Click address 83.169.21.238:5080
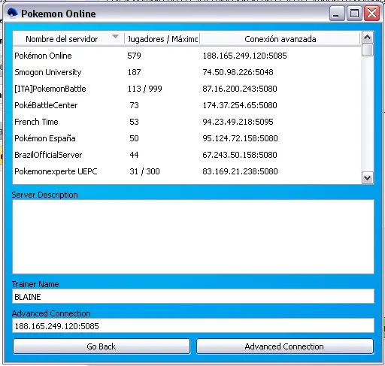Screen dimensions: 385x366 pyautogui.click(x=240, y=171)
